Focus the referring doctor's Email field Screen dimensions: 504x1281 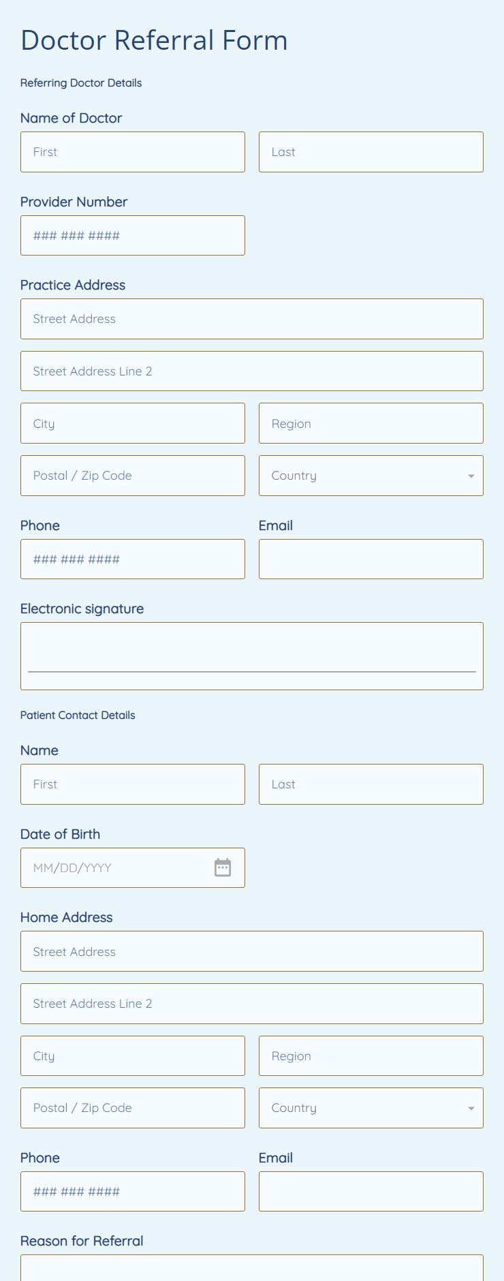coord(371,559)
